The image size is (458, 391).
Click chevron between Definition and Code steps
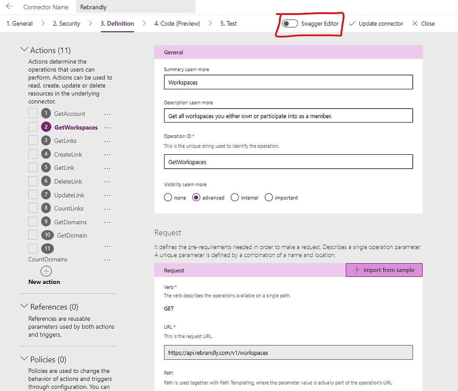tap(144, 23)
